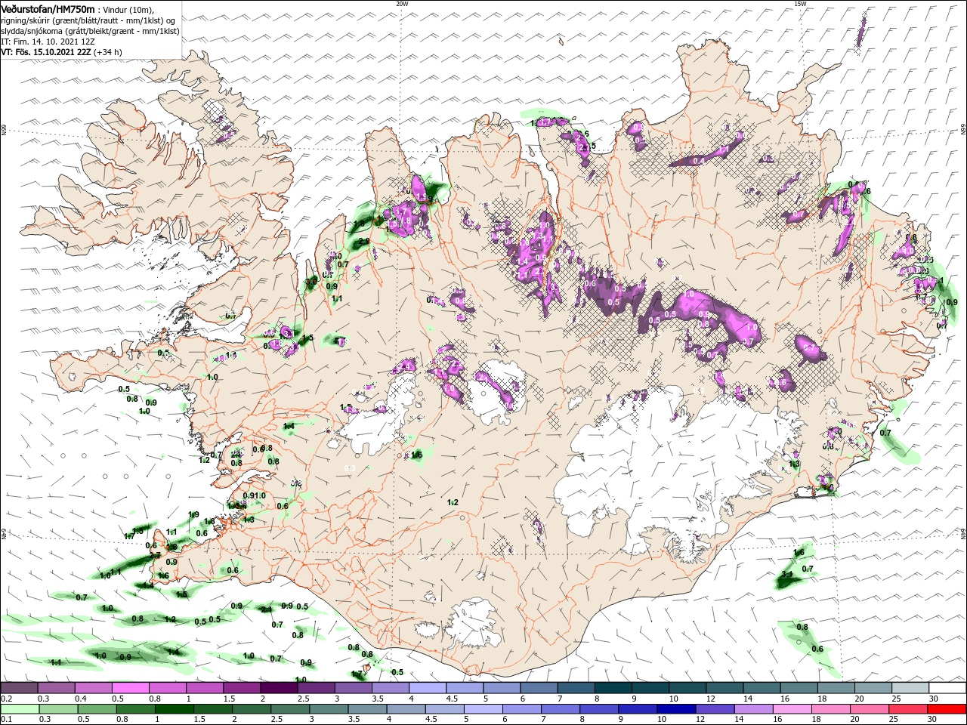
Task: Click the 14 label under teal snow legend
Action: (747, 699)
